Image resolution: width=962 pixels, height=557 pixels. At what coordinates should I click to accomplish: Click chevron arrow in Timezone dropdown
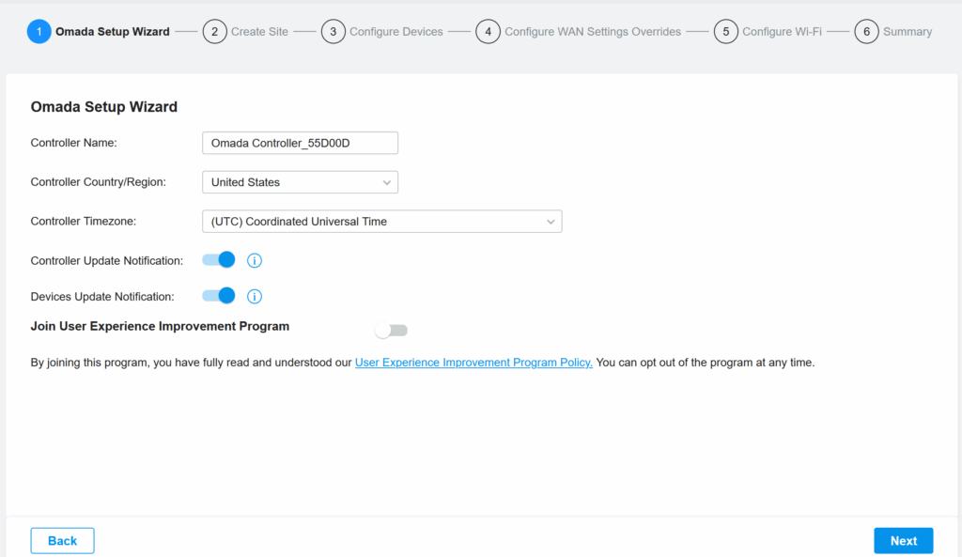click(551, 222)
